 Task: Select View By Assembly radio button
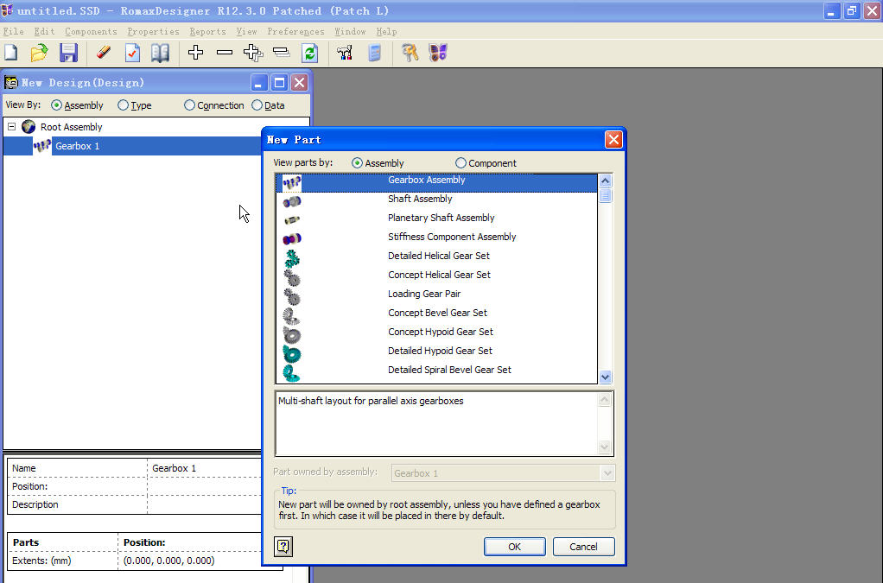[56, 105]
